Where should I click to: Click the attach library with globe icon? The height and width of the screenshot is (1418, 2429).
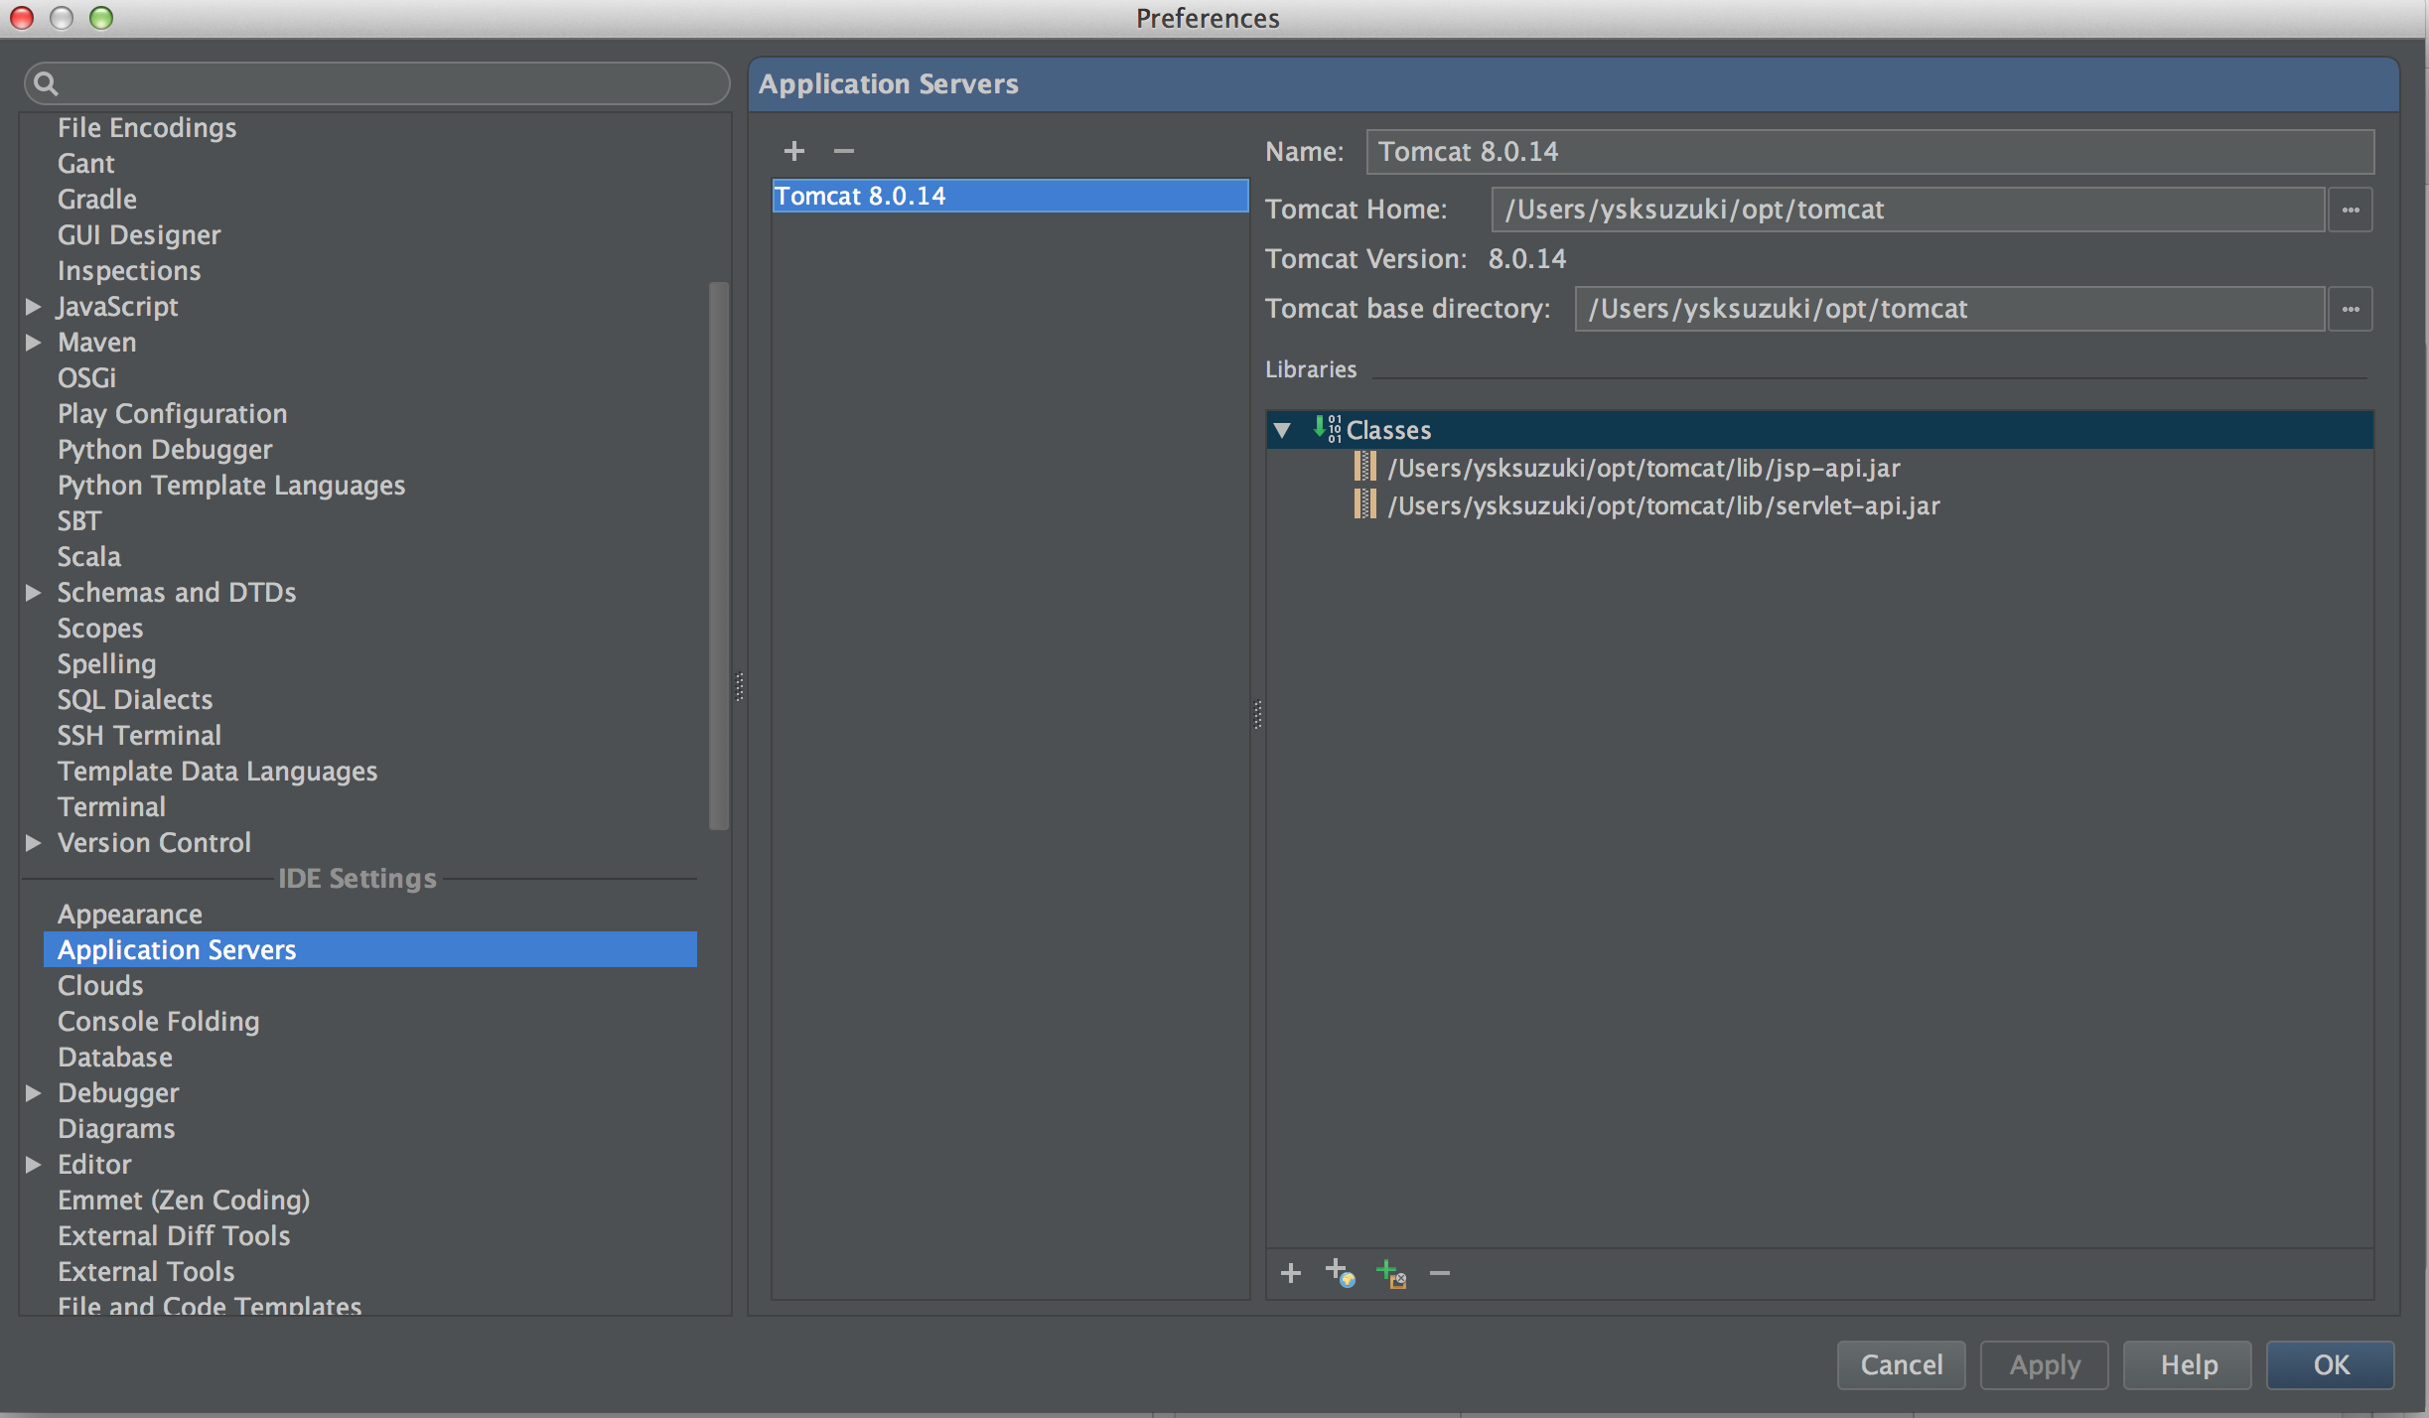pos(1341,1273)
